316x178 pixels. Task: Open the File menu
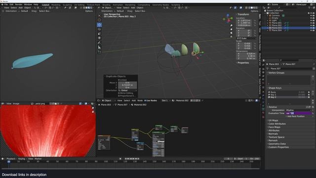pyautogui.click(x=6, y=4)
